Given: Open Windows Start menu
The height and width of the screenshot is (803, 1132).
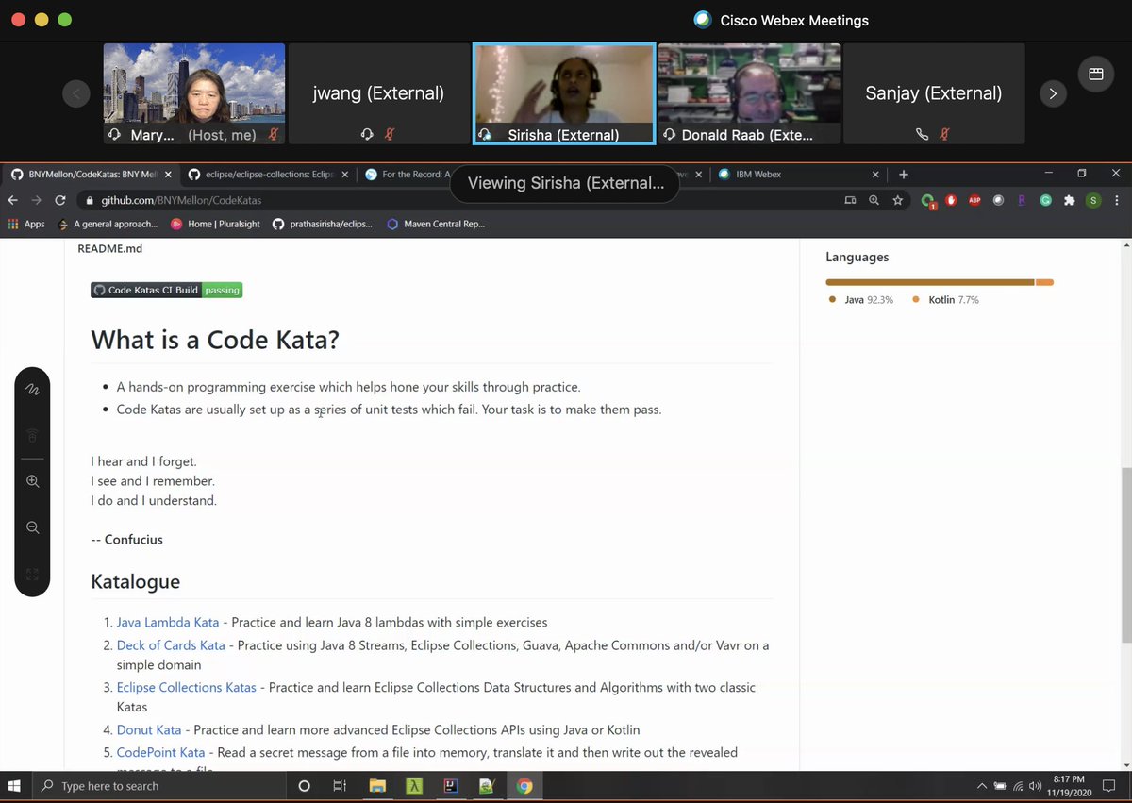Looking at the screenshot, I should click(x=16, y=785).
